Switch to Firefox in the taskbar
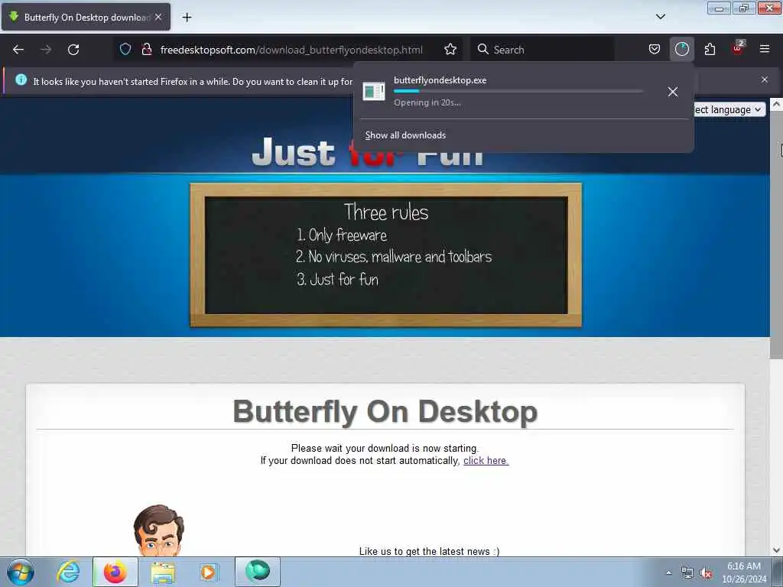Screen dimensions: 783x587 coord(115,572)
